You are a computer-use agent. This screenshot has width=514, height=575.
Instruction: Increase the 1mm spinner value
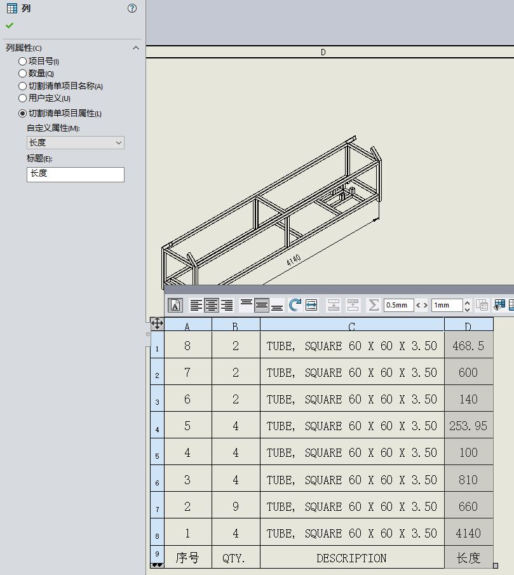(467, 302)
